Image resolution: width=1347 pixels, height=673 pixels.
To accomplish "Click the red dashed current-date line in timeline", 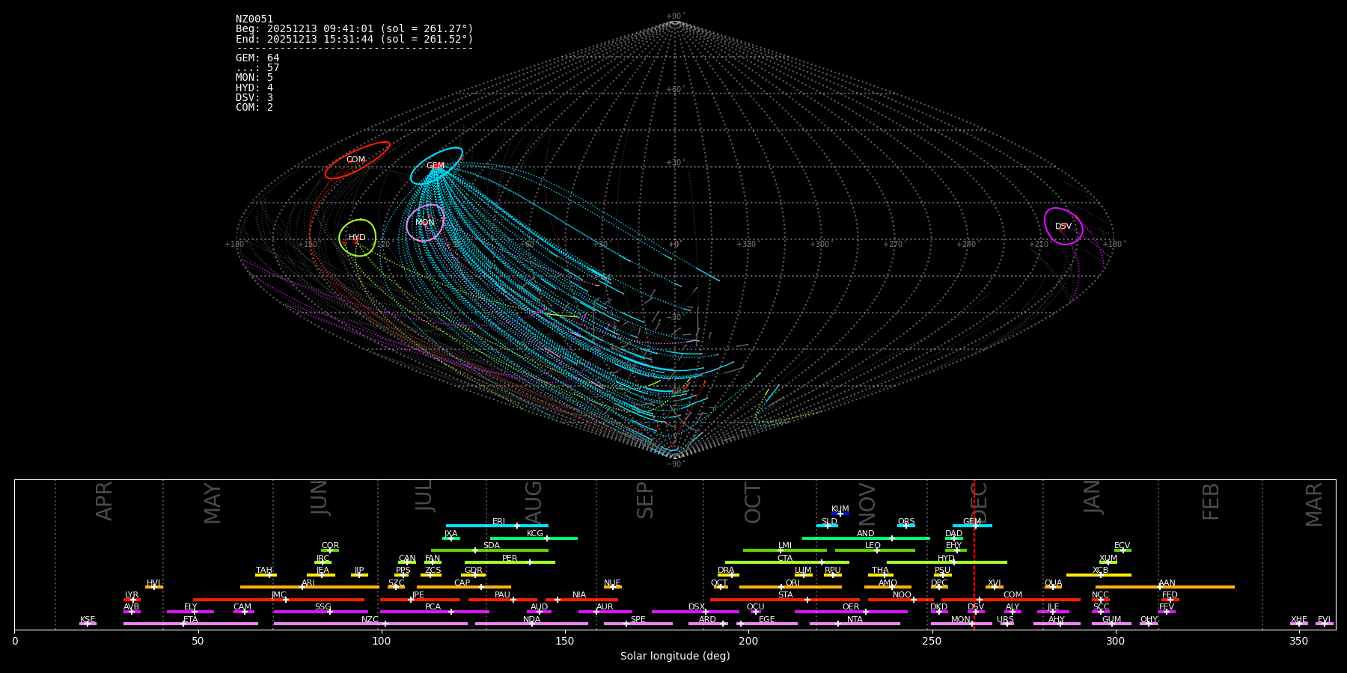I will [x=974, y=554].
